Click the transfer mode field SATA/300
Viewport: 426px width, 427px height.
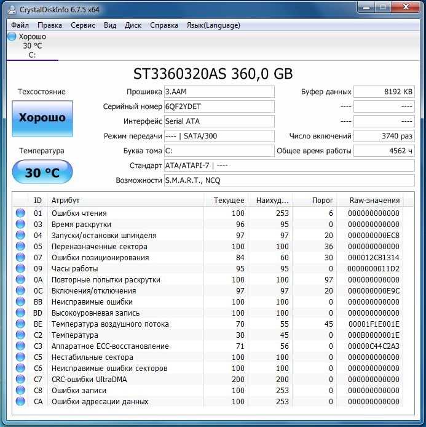point(219,136)
